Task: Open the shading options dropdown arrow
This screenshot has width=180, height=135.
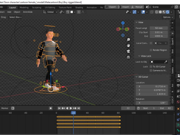Action: (171, 12)
